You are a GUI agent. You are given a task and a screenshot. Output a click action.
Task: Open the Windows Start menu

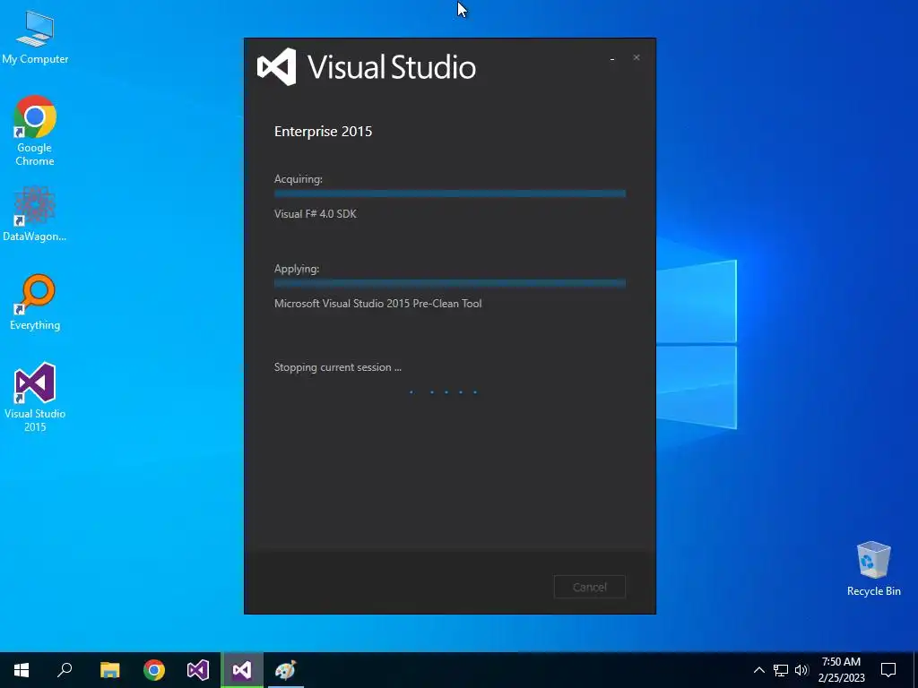pyautogui.click(x=22, y=670)
